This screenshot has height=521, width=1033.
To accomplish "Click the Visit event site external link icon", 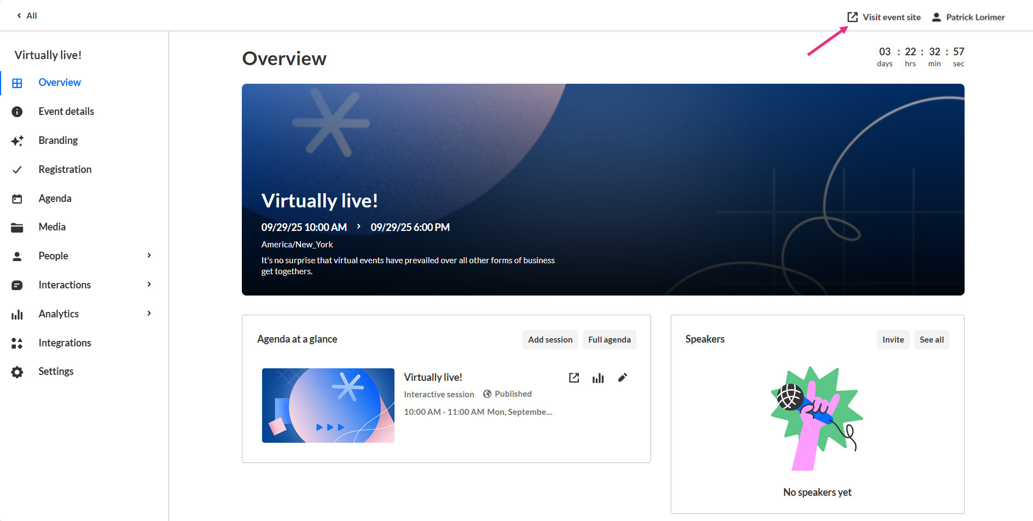I will (x=852, y=17).
